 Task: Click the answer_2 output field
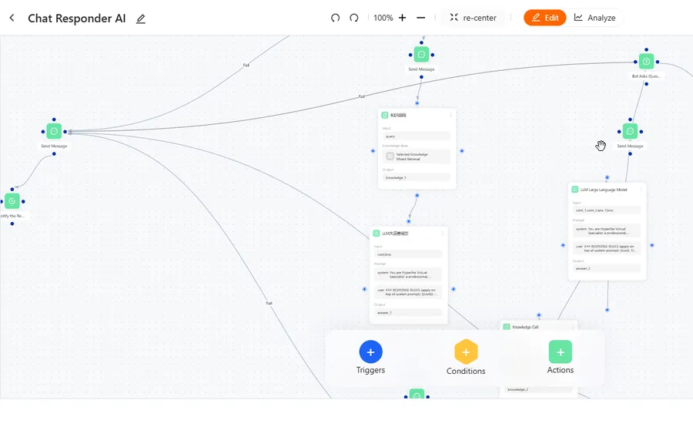point(607,268)
